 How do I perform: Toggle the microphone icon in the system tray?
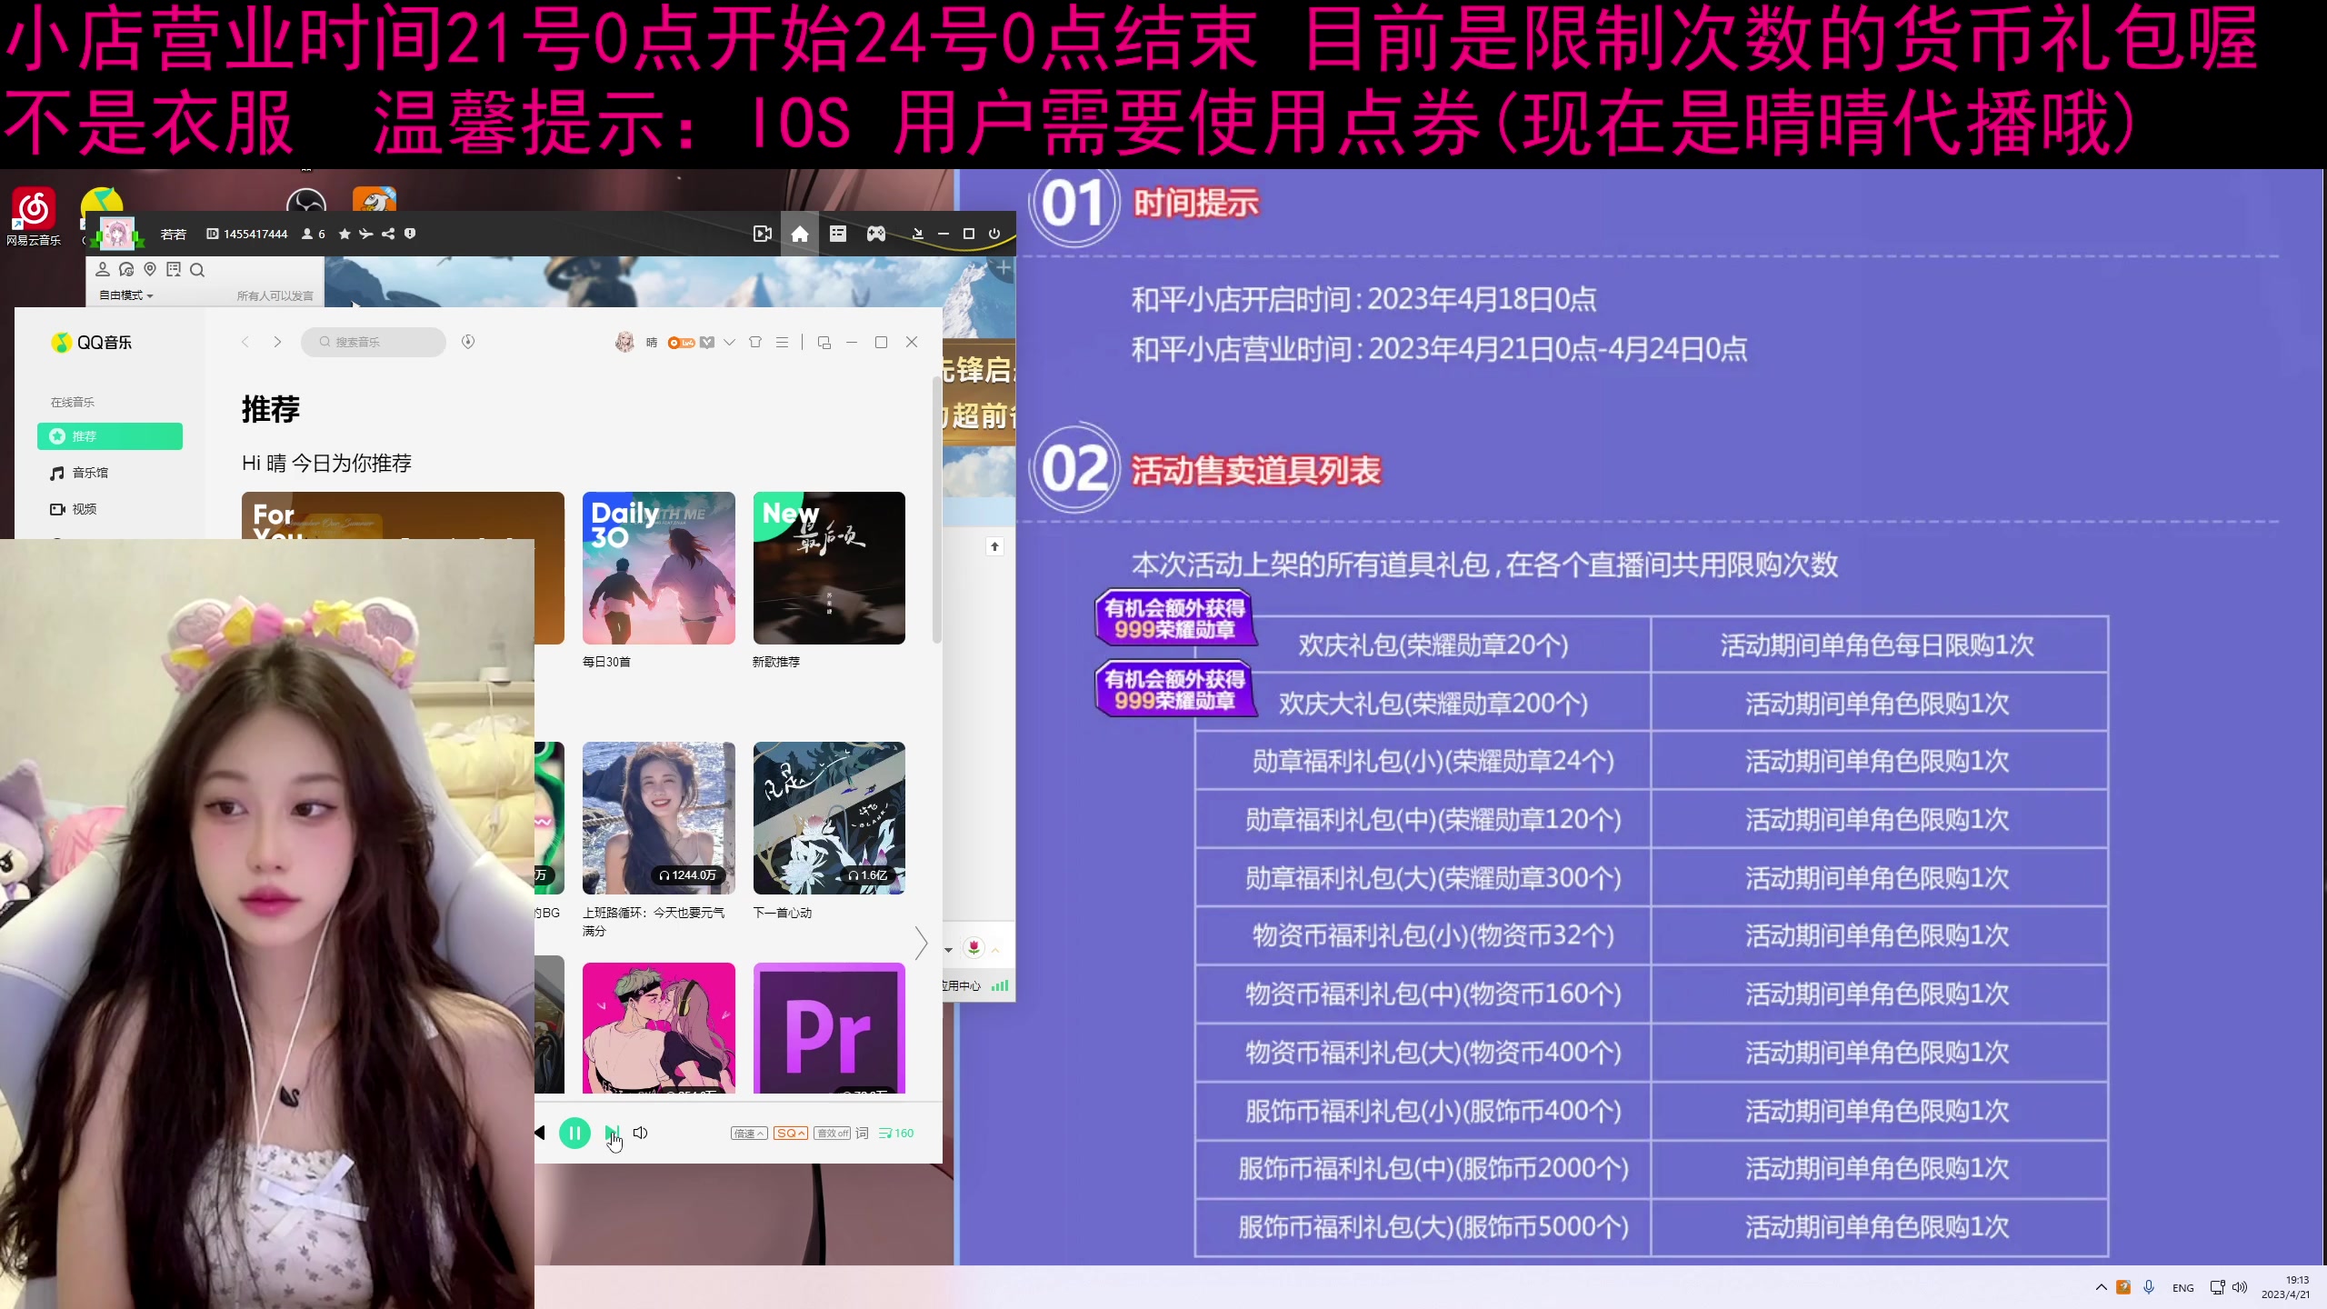pos(2148,1286)
